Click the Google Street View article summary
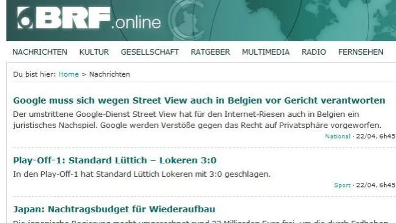396x223 pixels. [197, 120]
